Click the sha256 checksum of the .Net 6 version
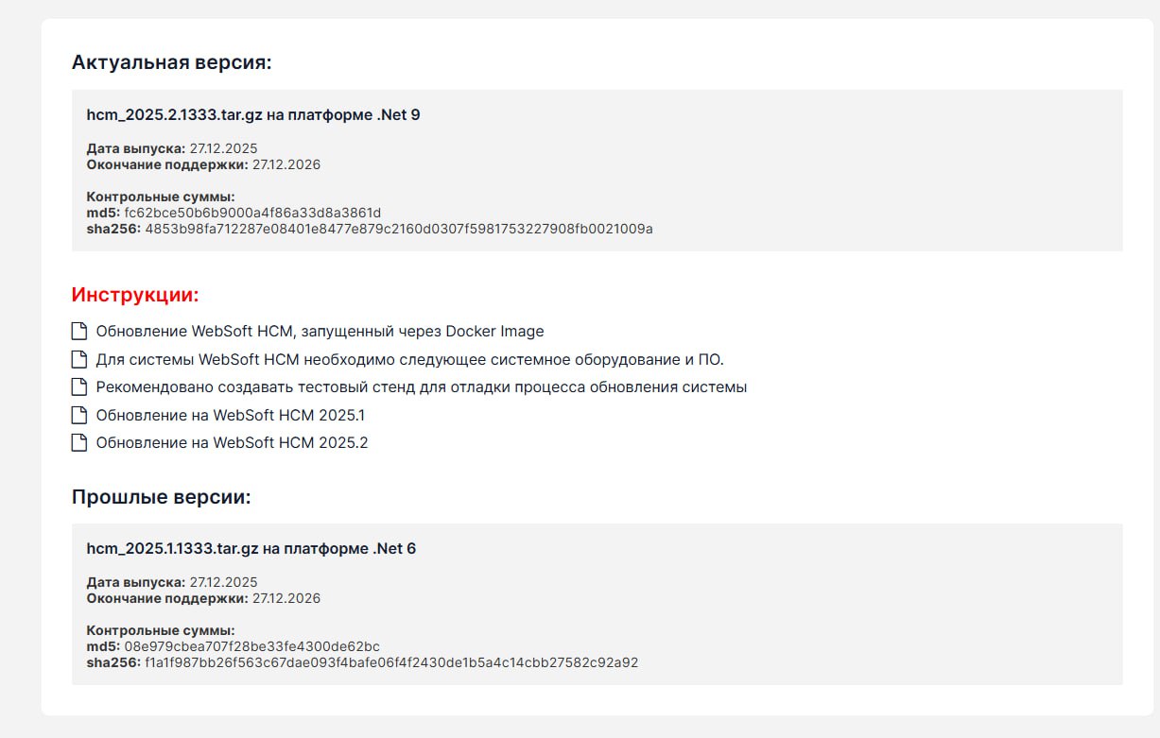Image resolution: width=1160 pixels, height=738 pixels. [390, 662]
